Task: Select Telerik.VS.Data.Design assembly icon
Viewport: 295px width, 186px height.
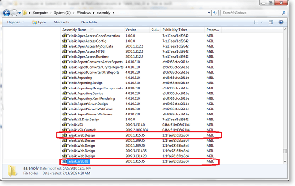Action: (64, 120)
